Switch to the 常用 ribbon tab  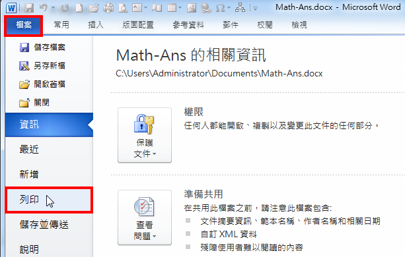point(61,25)
